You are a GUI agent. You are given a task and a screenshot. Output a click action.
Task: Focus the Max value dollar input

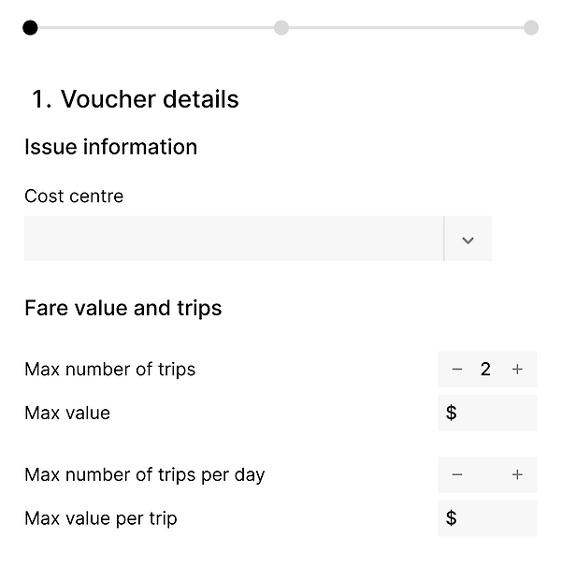coord(494,413)
